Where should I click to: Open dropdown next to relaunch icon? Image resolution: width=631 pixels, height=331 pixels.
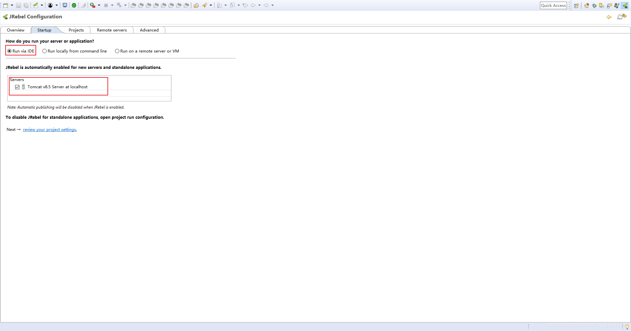tap(125, 5)
